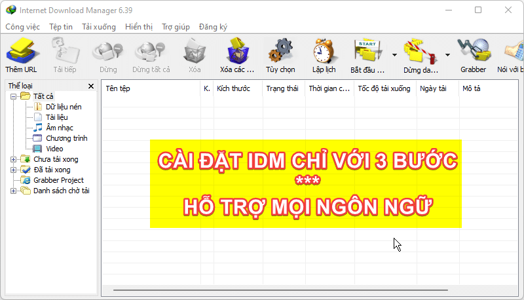The height and width of the screenshot is (300, 524).
Task: Sort by Kích thước column header
Action: click(x=238, y=88)
